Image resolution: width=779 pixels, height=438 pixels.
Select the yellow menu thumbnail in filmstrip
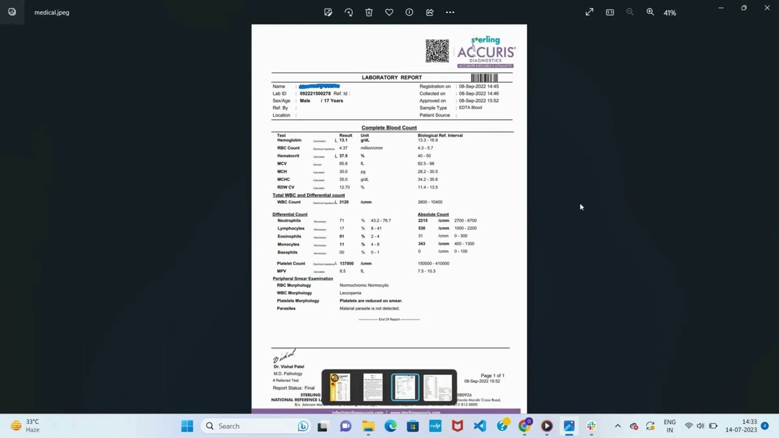pos(340,387)
